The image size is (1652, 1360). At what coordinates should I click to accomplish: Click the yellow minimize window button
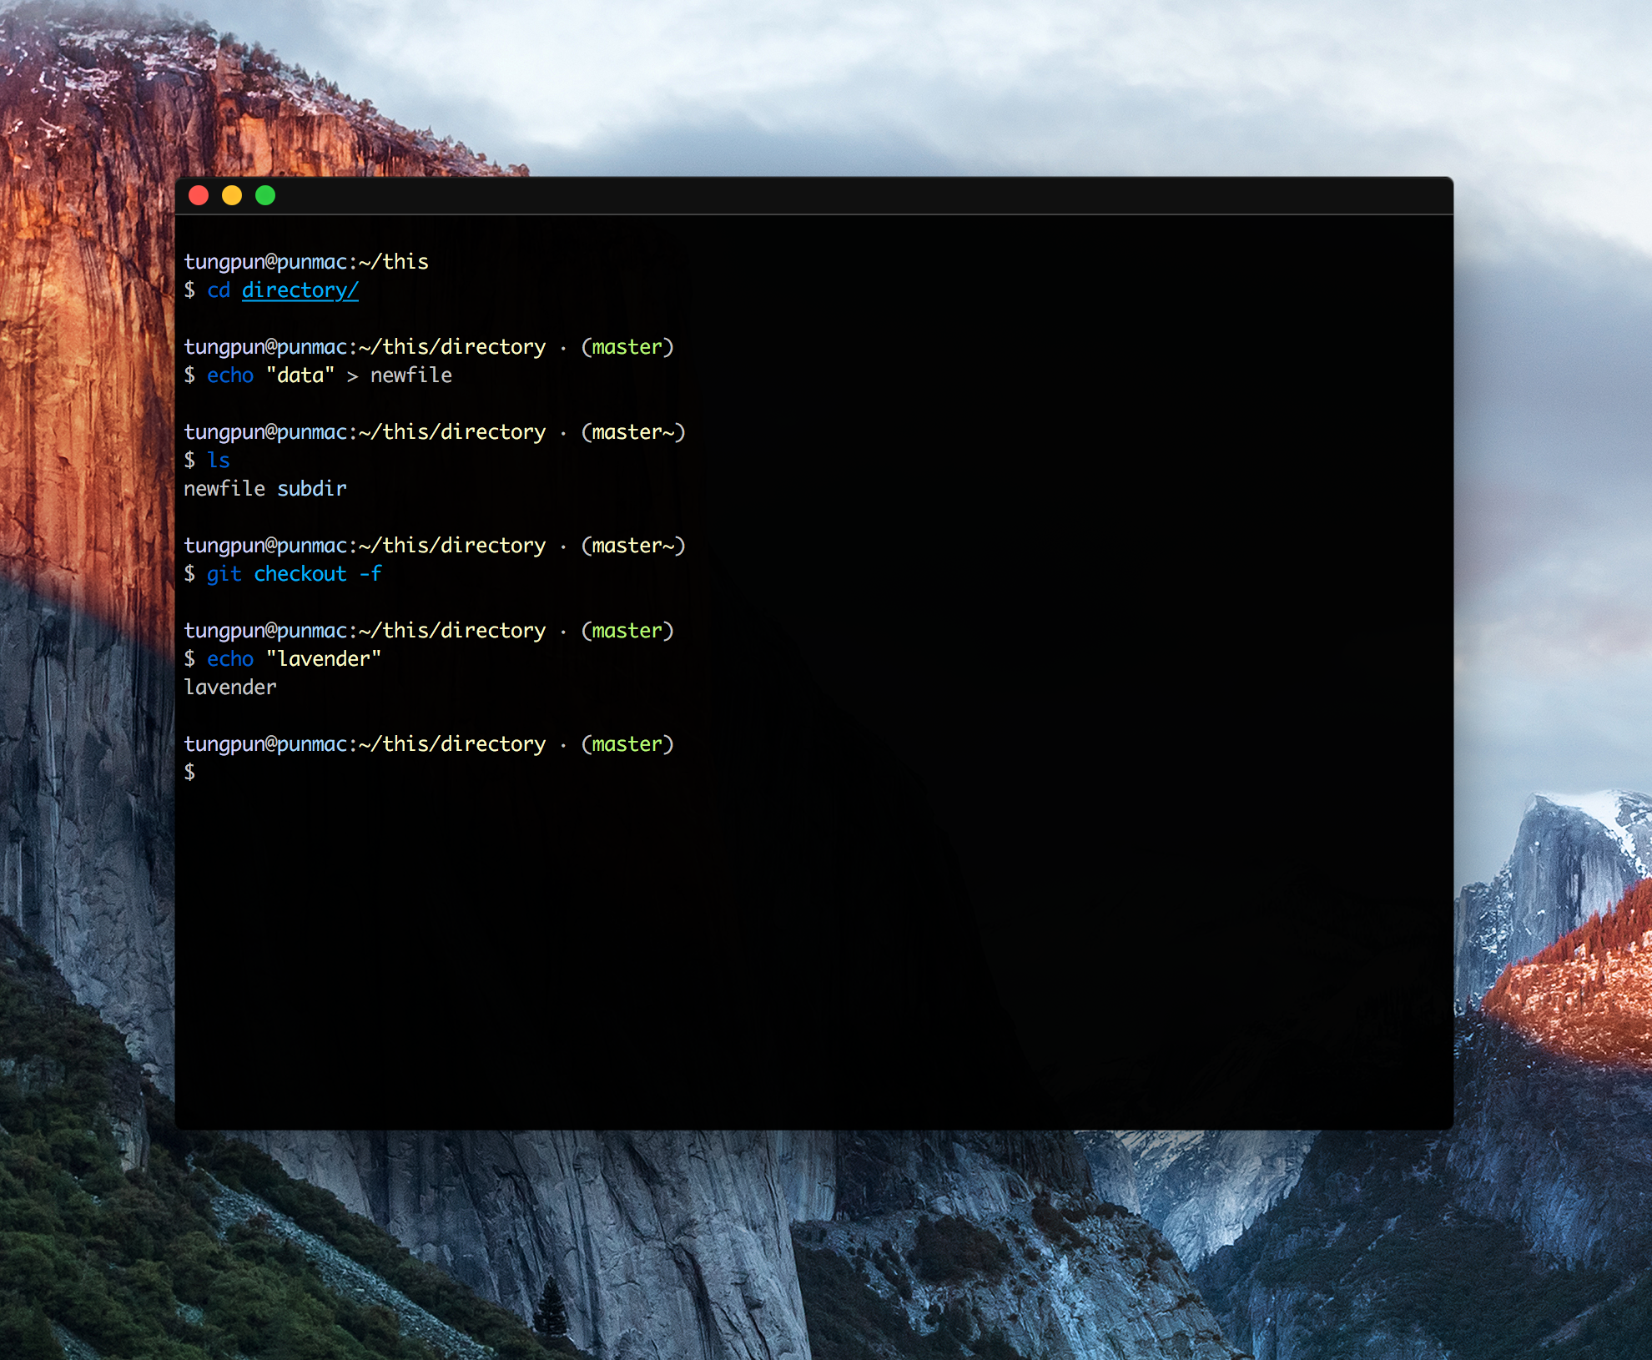click(x=232, y=195)
